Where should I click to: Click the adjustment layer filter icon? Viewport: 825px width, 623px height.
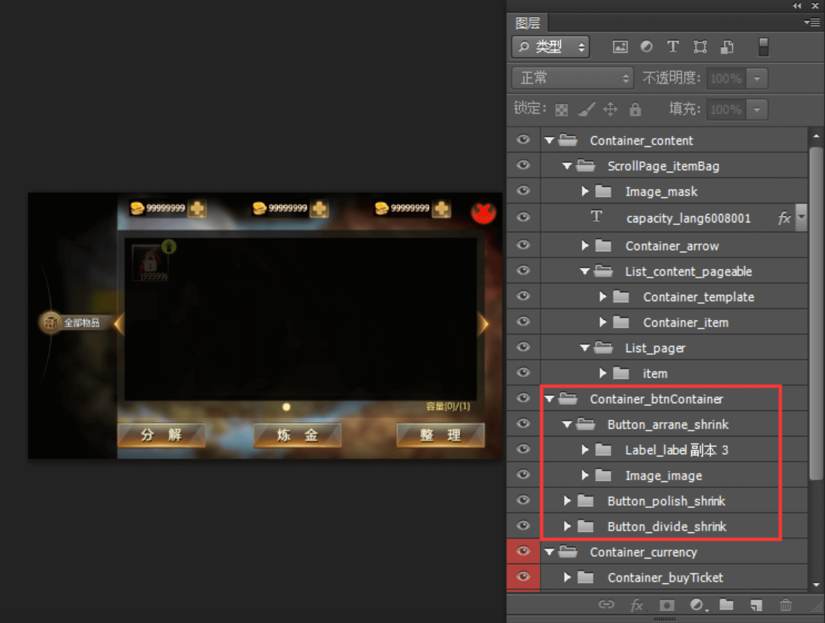[x=647, y=47]
